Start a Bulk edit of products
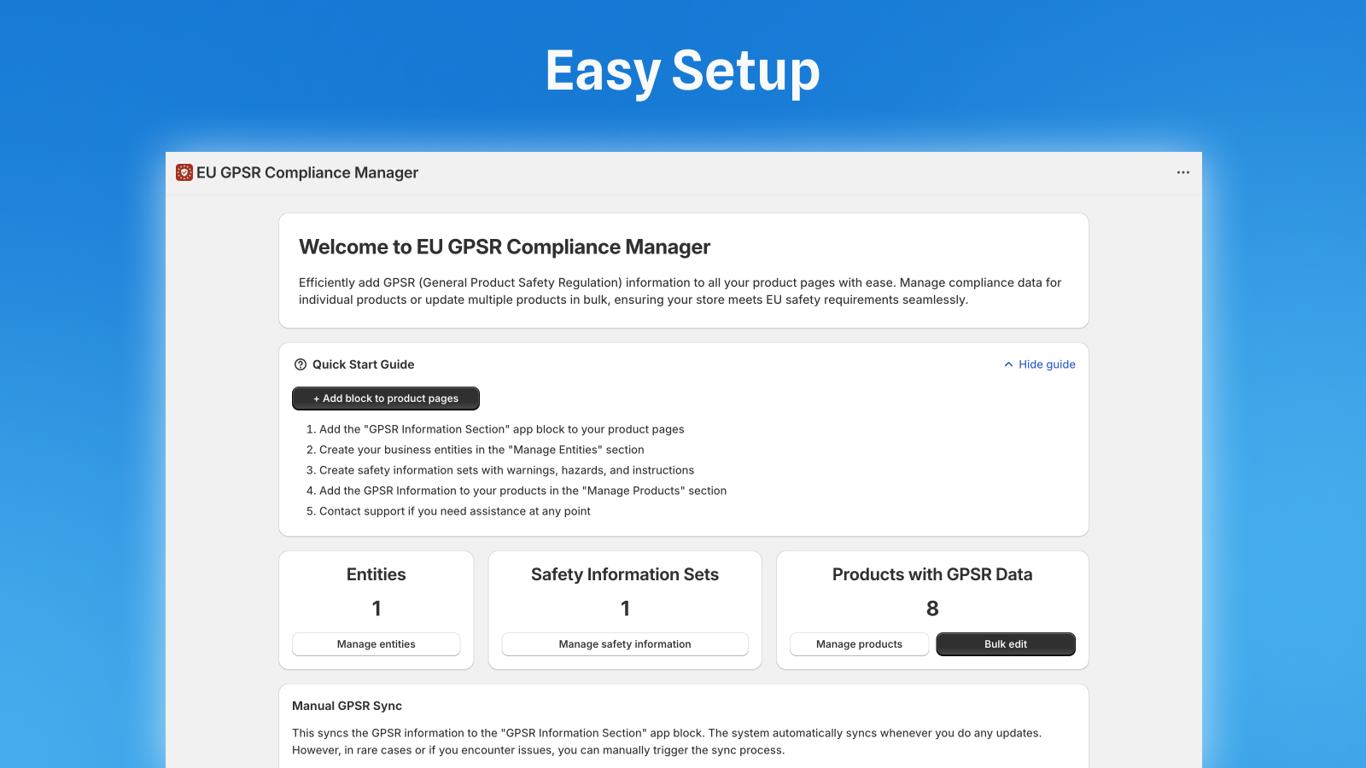Screen dimensions: 1366x768 point(1006,644)
